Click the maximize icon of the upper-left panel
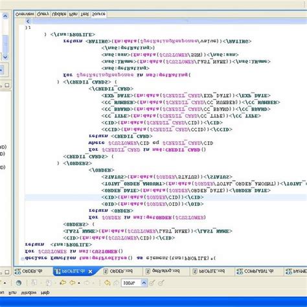Screen dimensions: 307x307 coord(7,85)
